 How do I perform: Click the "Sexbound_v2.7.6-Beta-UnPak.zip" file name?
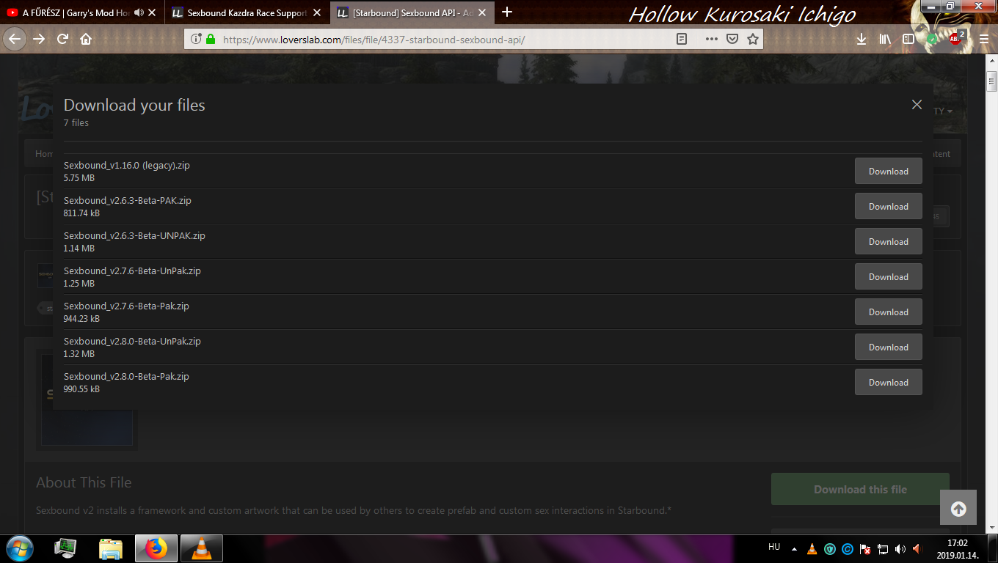132,271
